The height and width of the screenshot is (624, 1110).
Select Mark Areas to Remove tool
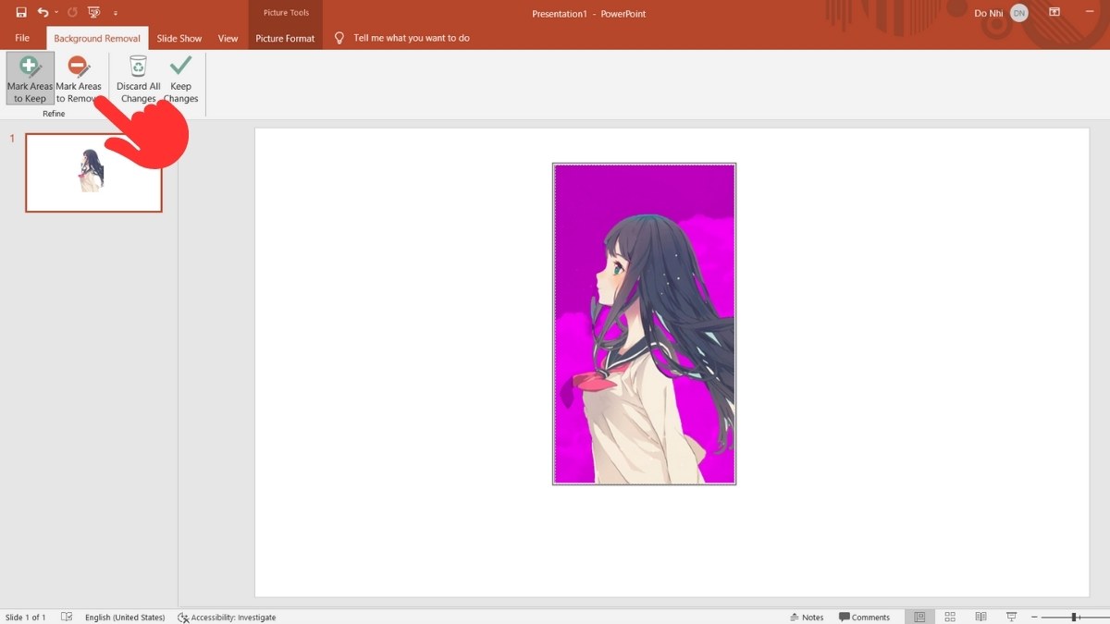pyautogui.click(x=79, y=80)
